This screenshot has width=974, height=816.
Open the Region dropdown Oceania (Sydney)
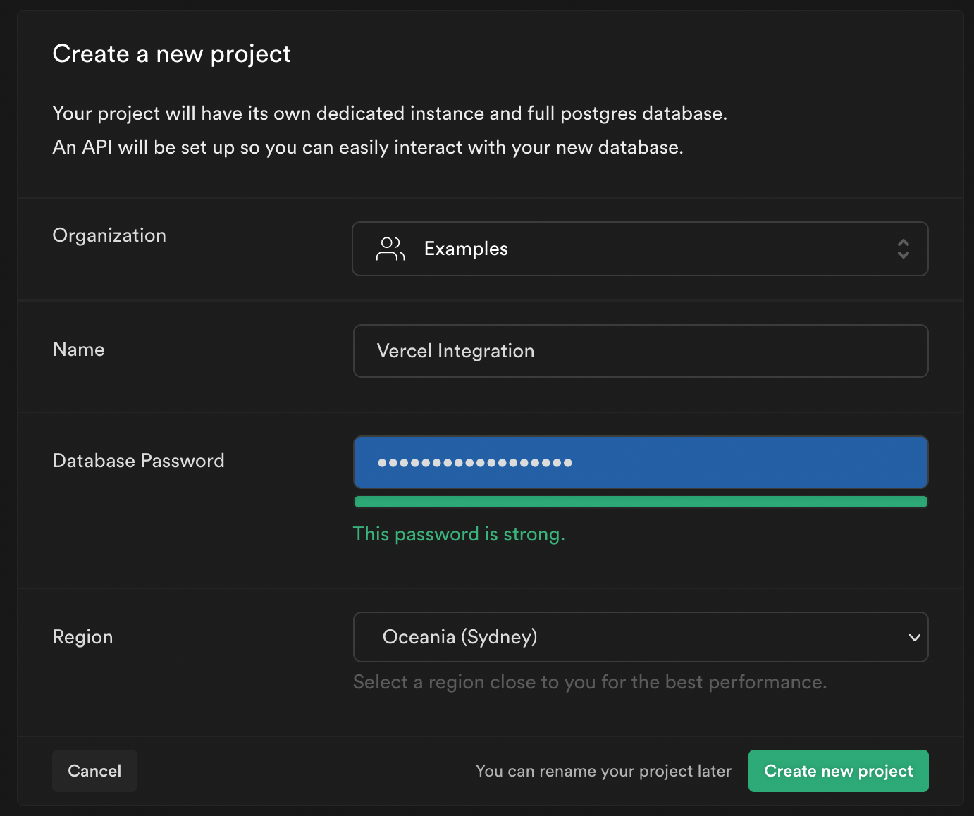pyautogui.click(x=640, y=637)
